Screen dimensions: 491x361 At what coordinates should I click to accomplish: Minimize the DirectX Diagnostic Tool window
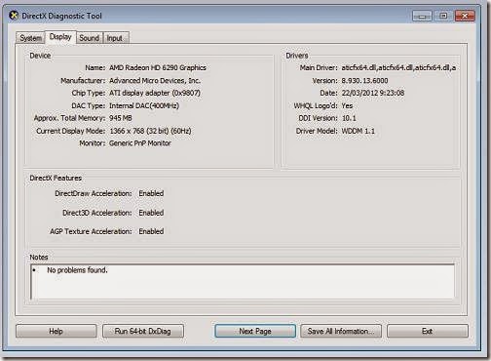pos(422,16)
